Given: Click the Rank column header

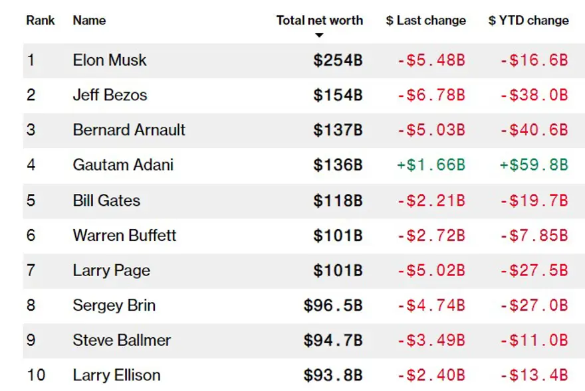Looking at the screenshot, I should tap(41, 21).
